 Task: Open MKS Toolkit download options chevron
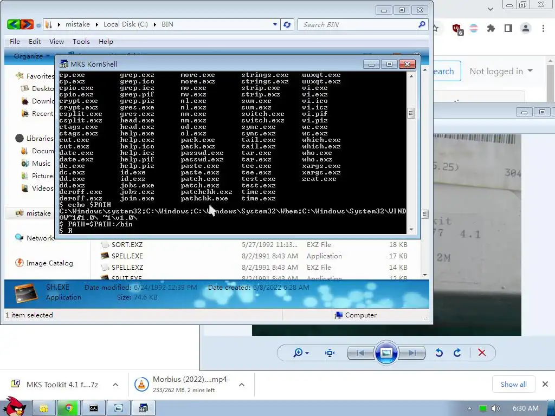[115, 385]
